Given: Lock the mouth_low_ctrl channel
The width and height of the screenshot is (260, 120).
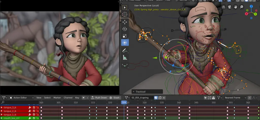Looking at the screenshot, I should coord(38,118).
